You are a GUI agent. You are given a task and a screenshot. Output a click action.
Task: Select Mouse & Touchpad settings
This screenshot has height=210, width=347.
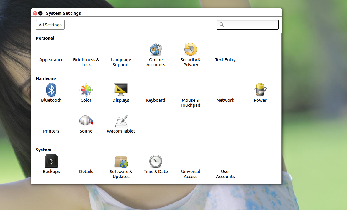(x=190, y=102)
